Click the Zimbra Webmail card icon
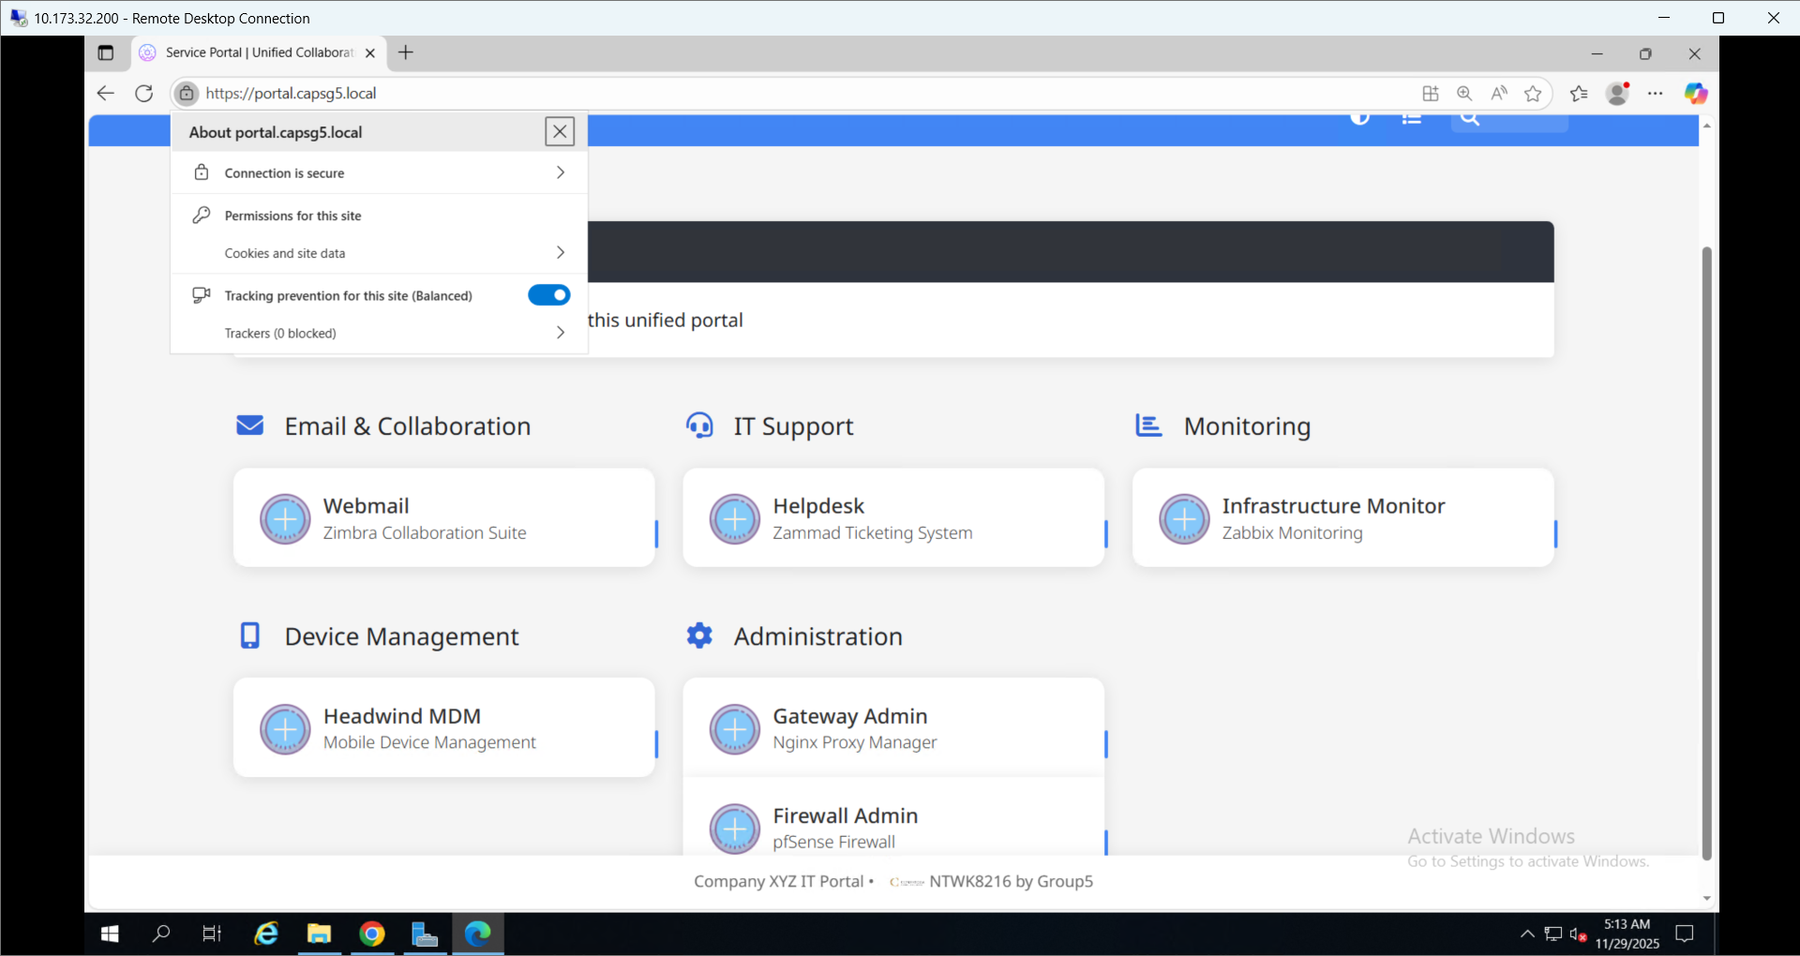 click(285, 518)
